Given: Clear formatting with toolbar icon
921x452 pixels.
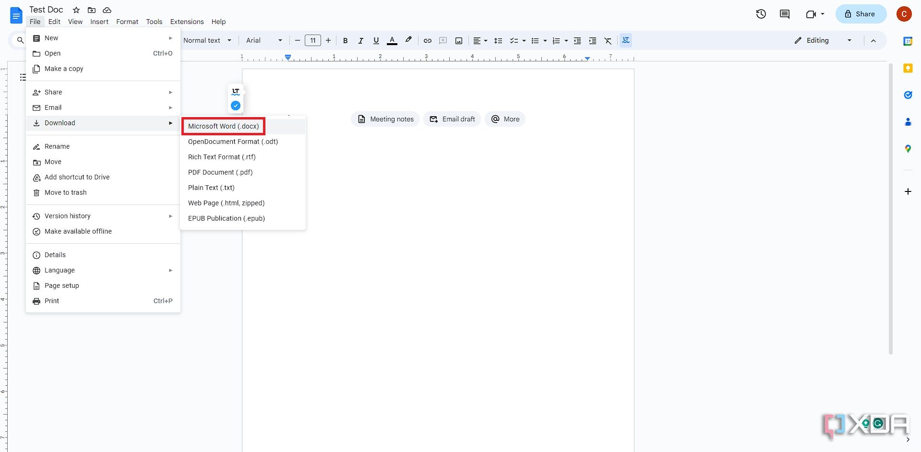Looking at the screenshot, I should coord(608,40).
